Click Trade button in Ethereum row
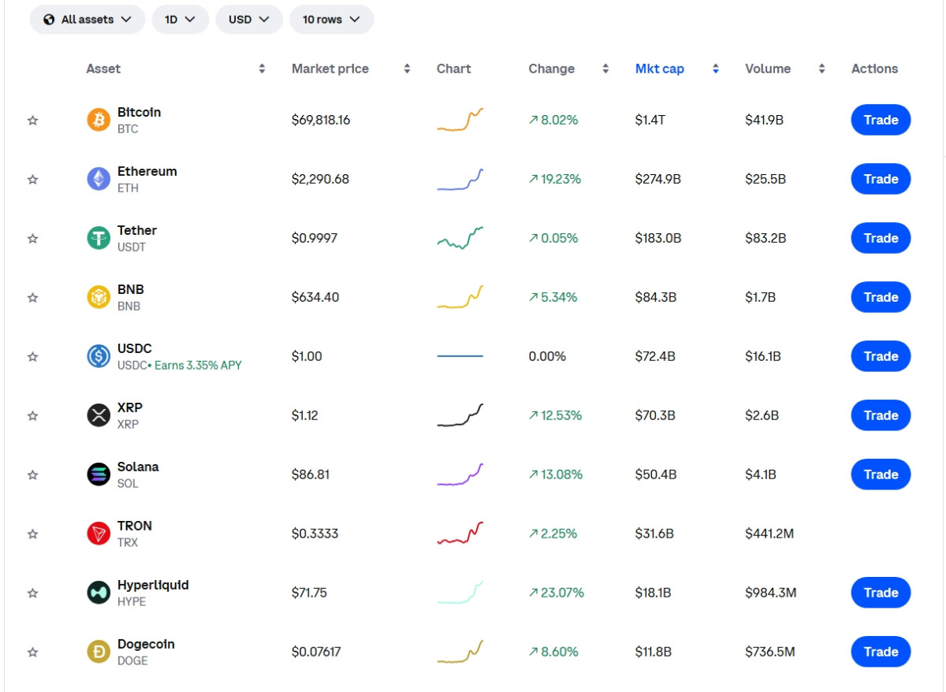946x692 pixels. click(x=881, y=179)
